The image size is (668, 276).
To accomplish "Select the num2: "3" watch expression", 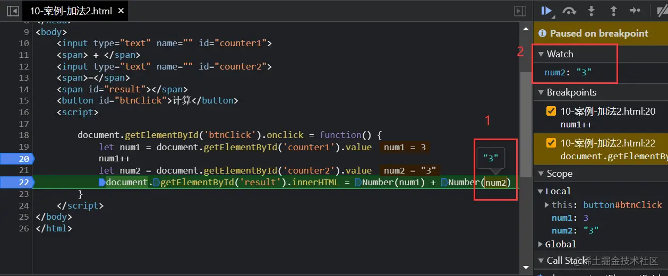I will pos(568,72).
